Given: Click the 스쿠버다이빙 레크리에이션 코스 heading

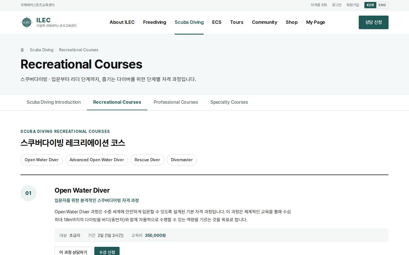Looking at the screenshot, I should tap(73, 143).
